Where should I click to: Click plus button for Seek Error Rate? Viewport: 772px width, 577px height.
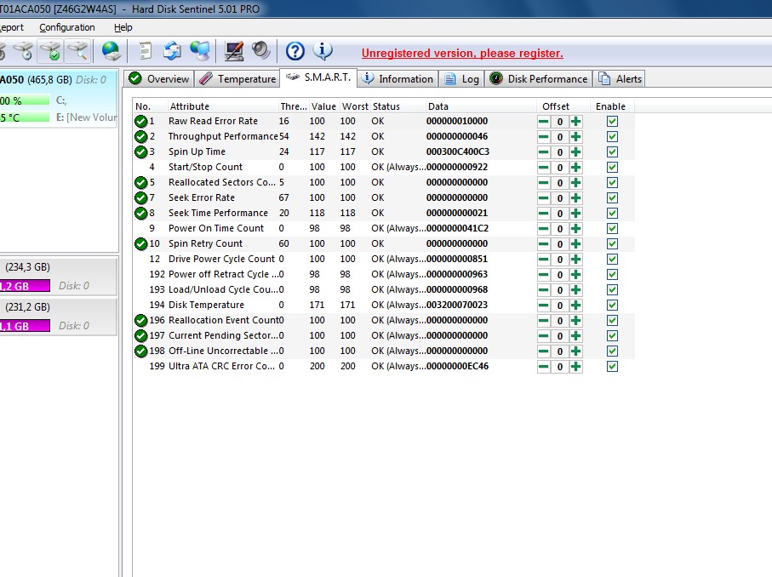pyautogui.click(x=575, y=198)
